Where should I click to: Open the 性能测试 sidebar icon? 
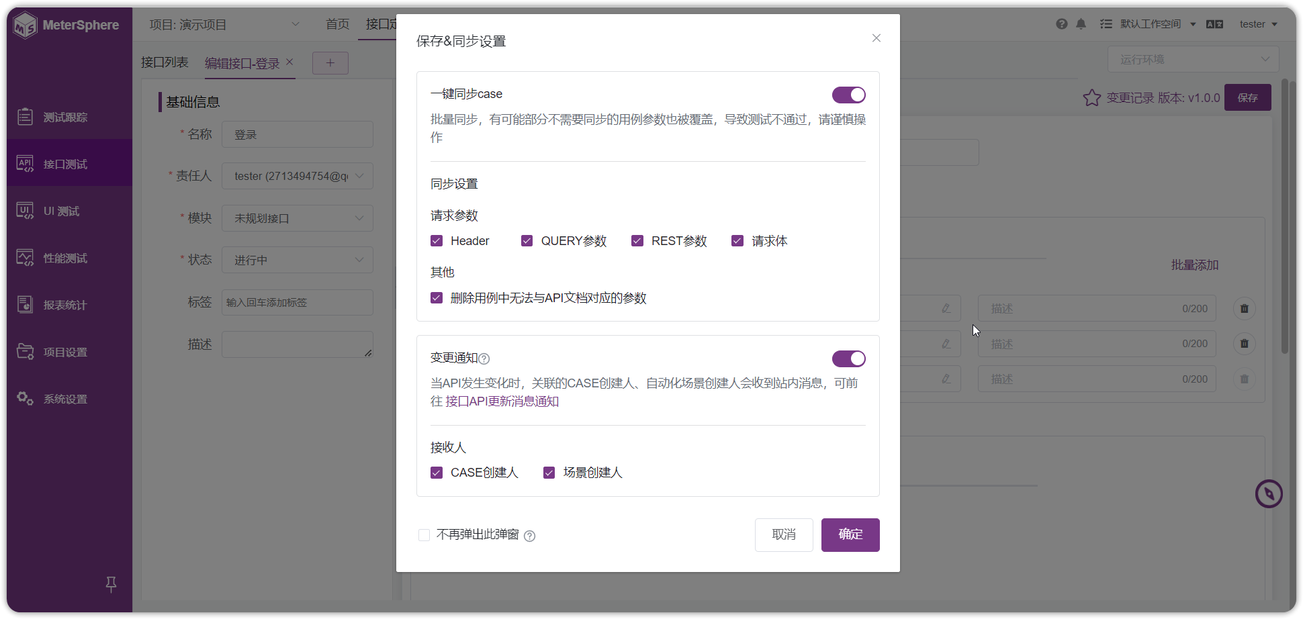pyautogui.click(x=25, y=258)
